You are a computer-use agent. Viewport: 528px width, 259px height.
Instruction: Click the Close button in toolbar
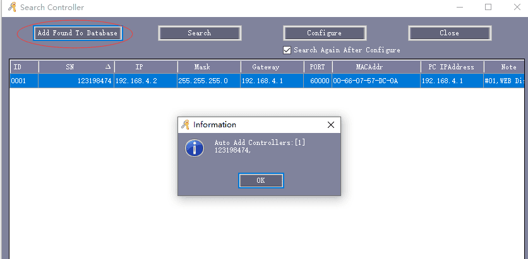449,33
